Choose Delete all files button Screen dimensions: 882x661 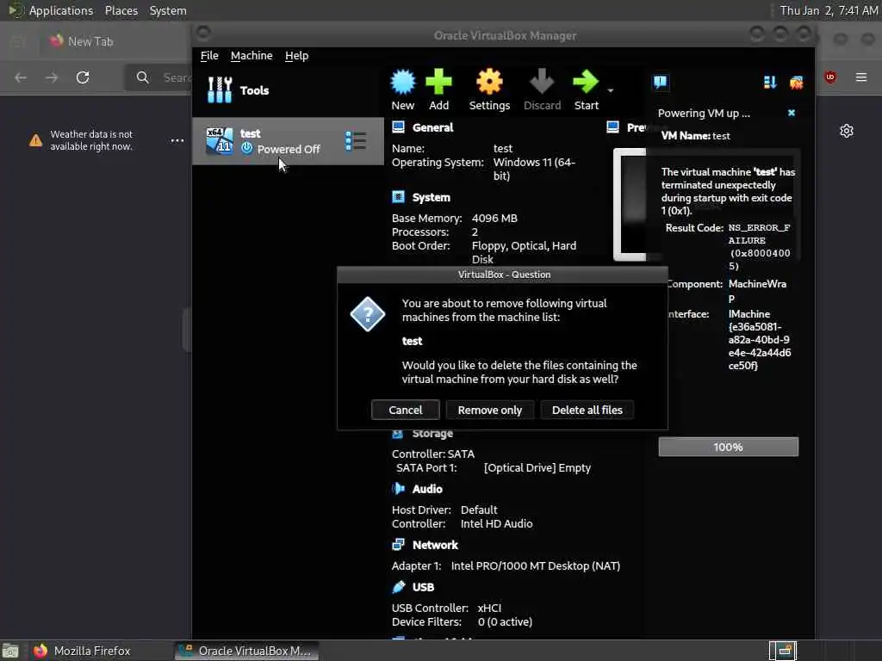[x=587, y=410]
